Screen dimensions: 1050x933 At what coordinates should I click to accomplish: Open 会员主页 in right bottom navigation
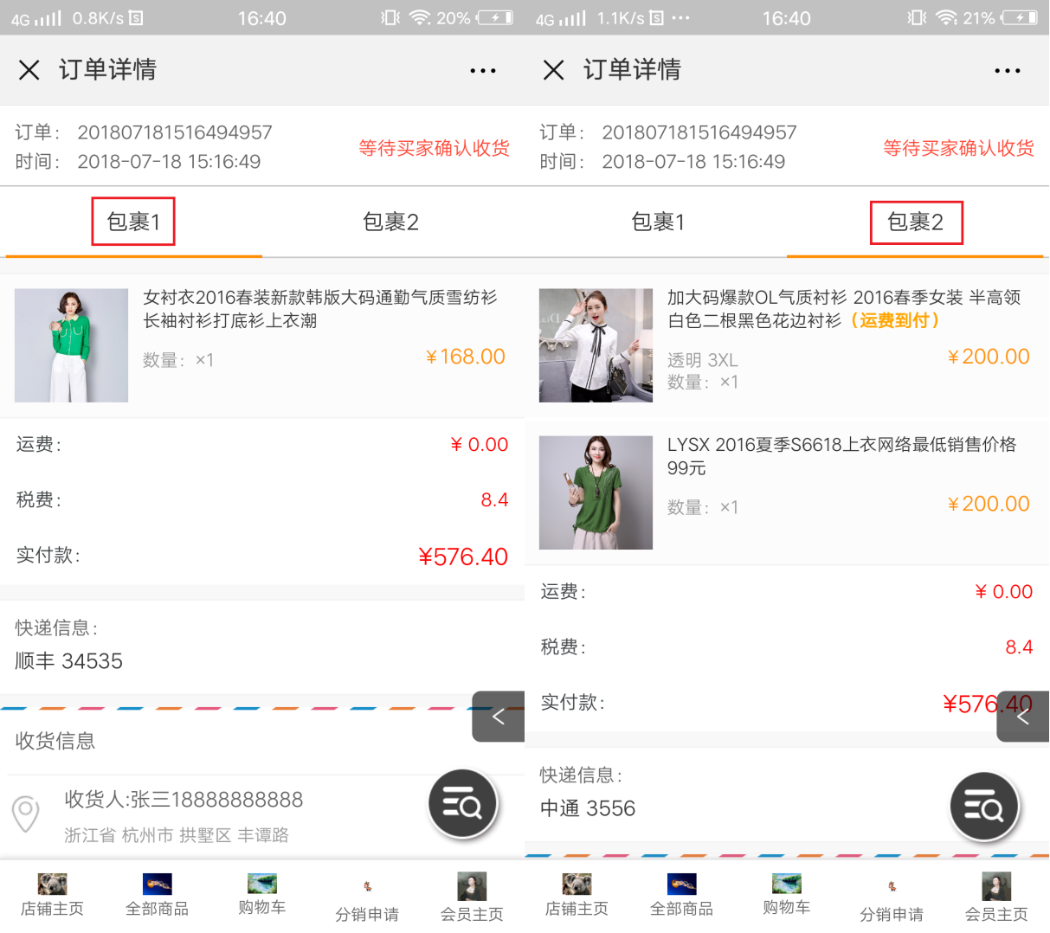[996, 897]
